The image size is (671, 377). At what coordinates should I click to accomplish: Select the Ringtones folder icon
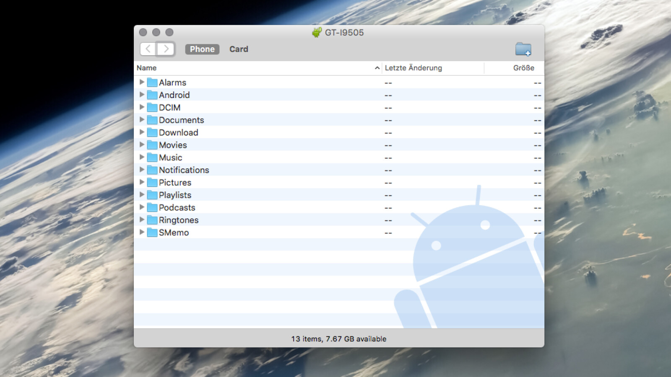point(152,220)
